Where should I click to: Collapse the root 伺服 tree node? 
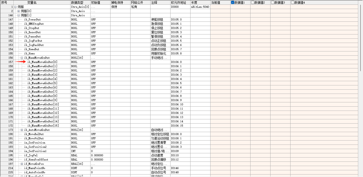(x=15, y=7)
